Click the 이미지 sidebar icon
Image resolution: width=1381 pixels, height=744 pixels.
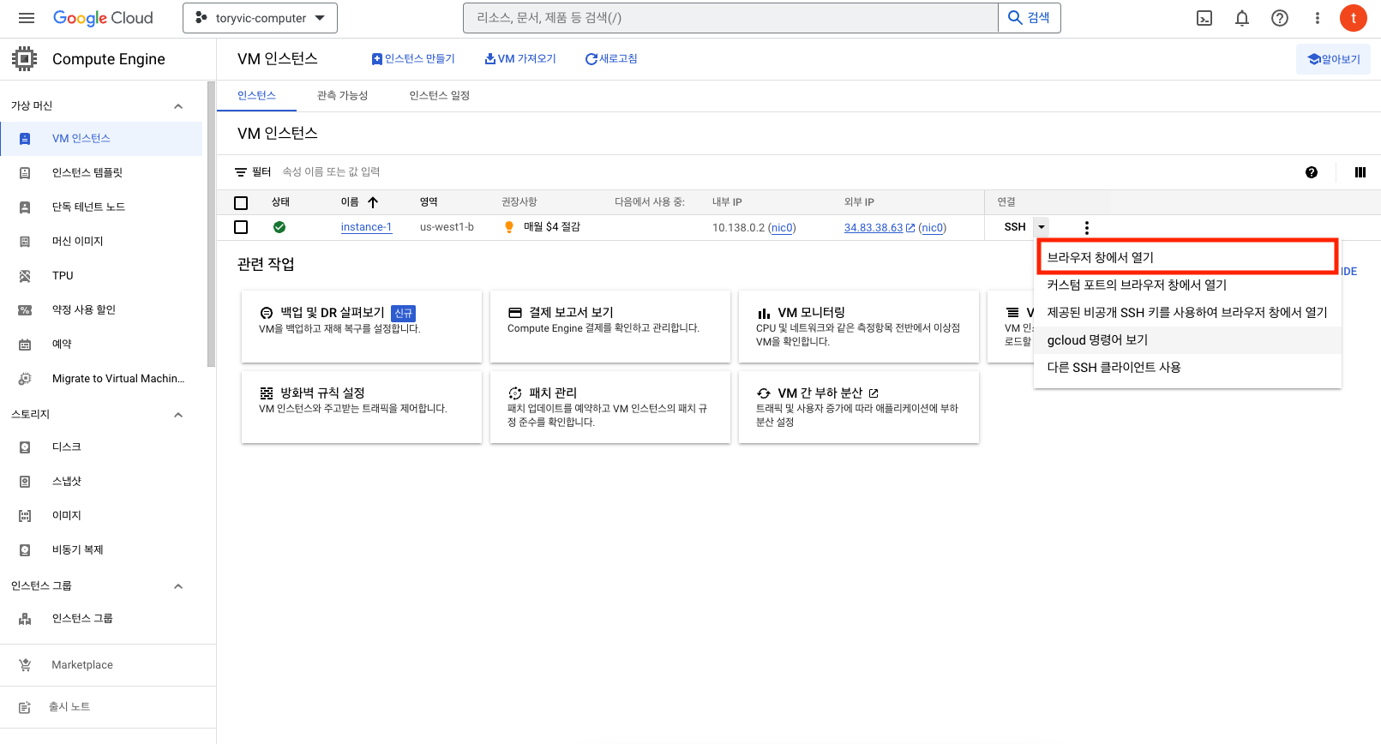25,516
